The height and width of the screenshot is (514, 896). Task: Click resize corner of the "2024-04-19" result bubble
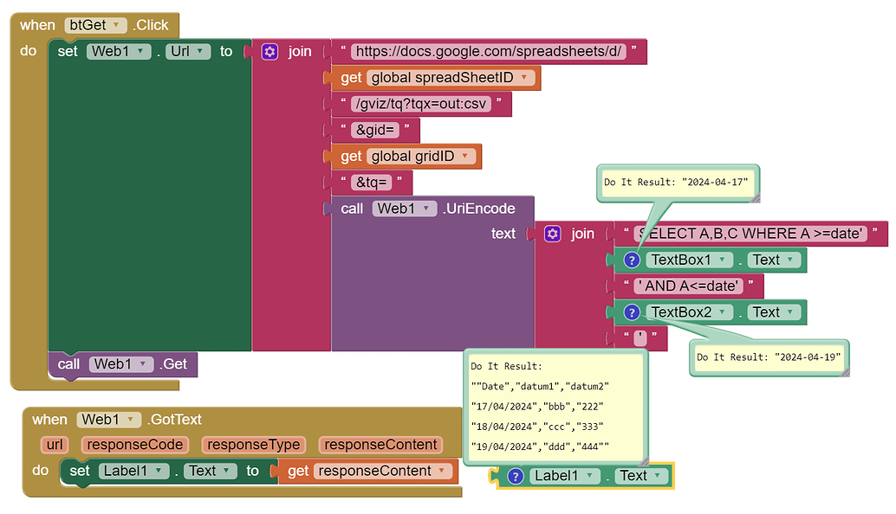tap(846, 371)
